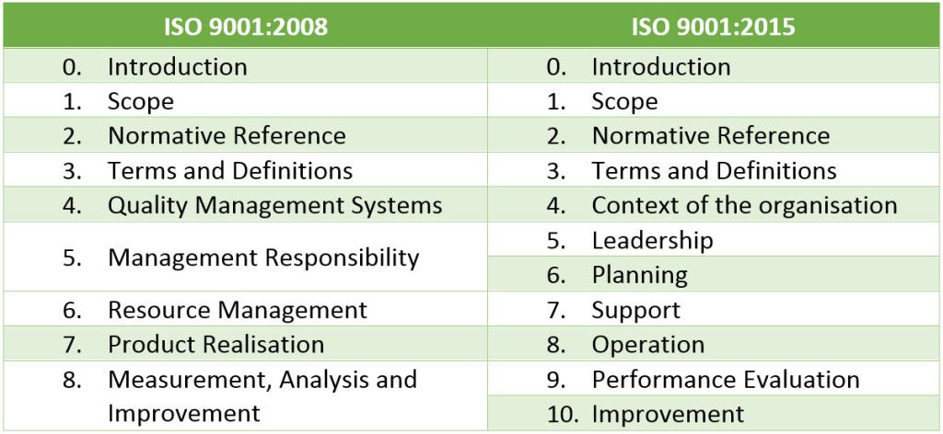Screen dimensions: 943x434
Task: Select the Planning row
Action: 714,274
